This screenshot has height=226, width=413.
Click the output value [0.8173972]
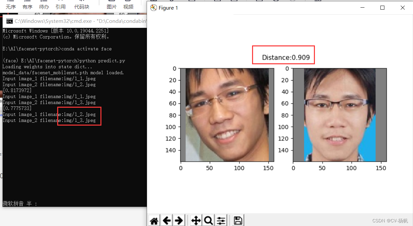[17, 90]
